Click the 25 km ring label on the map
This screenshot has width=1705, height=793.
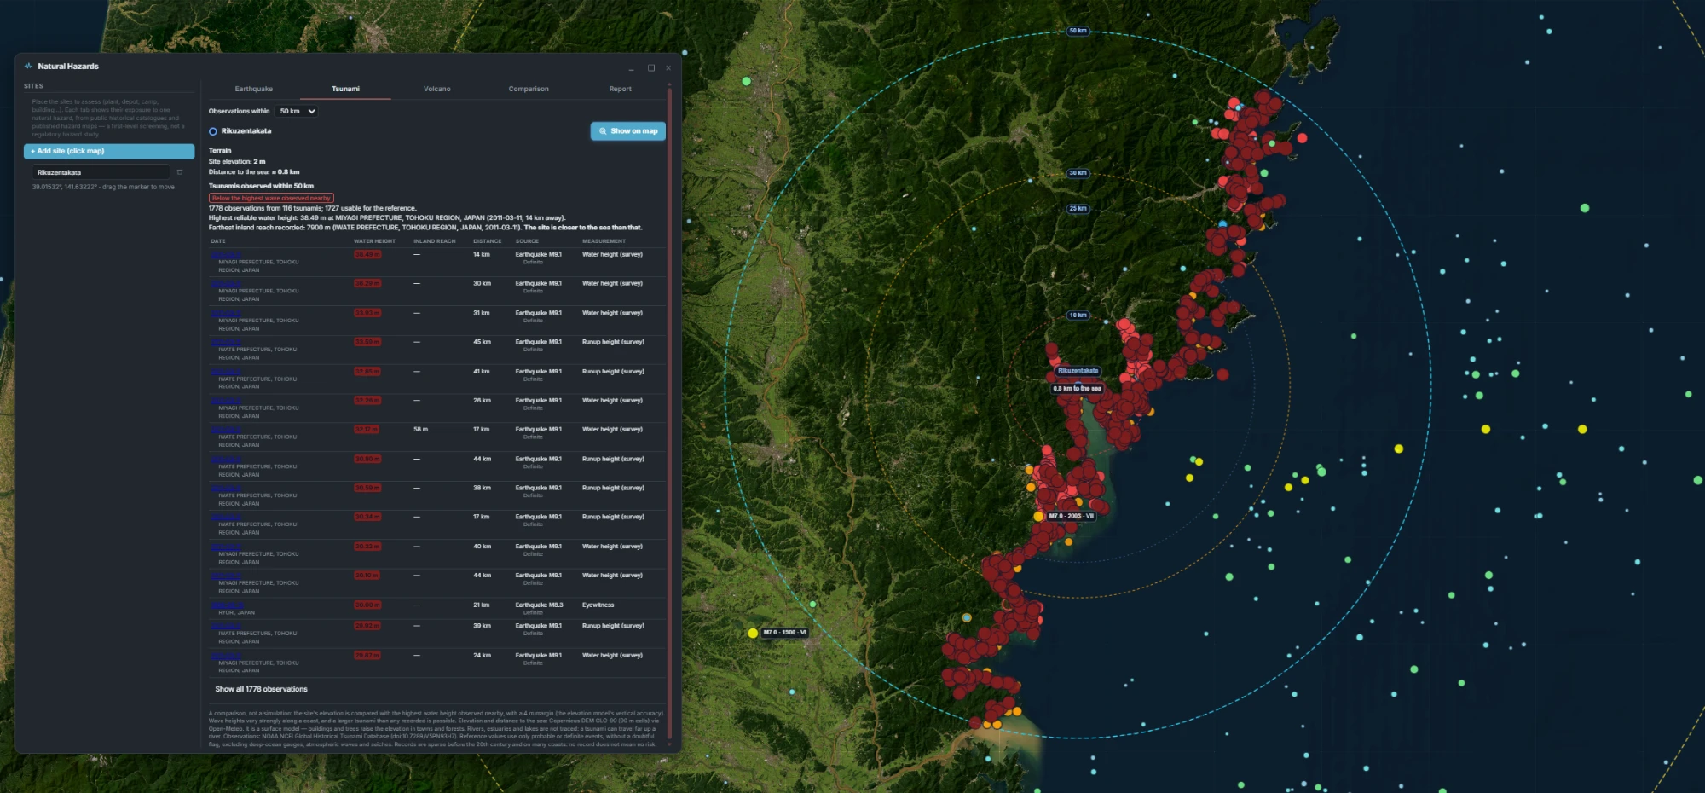(1078, 208)
